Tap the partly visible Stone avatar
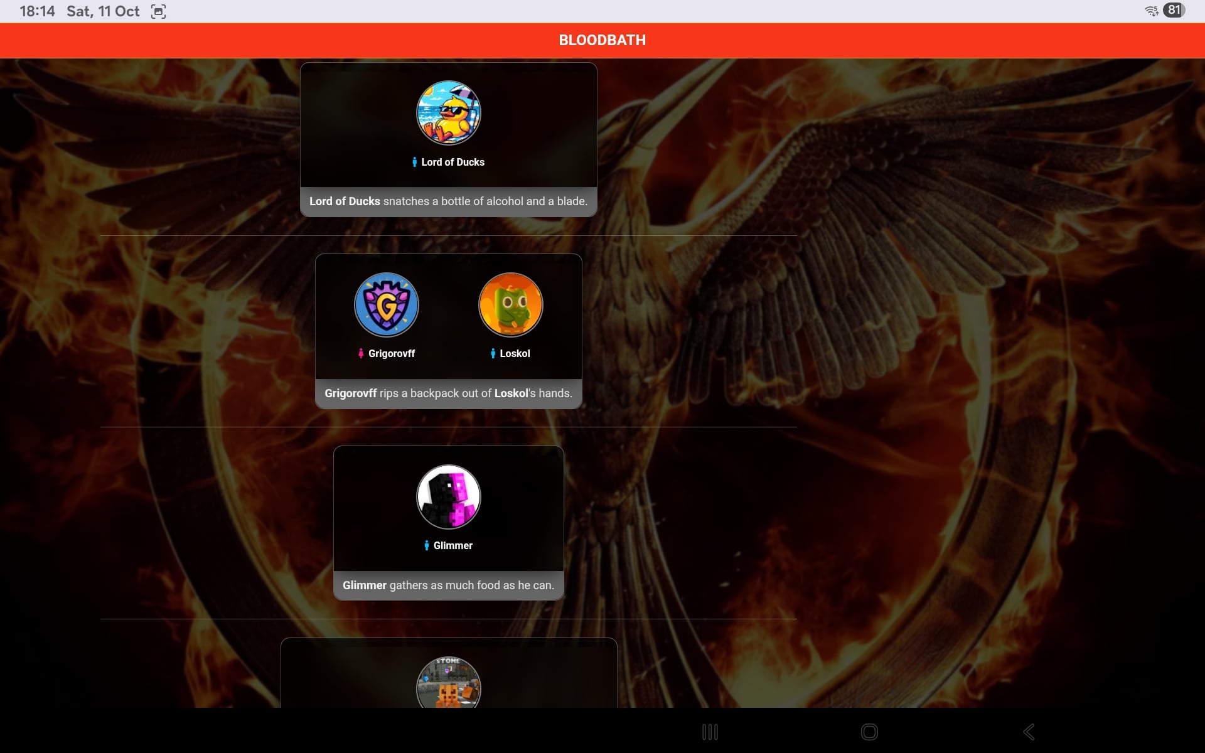1205x753 pixels. point(449,682)
